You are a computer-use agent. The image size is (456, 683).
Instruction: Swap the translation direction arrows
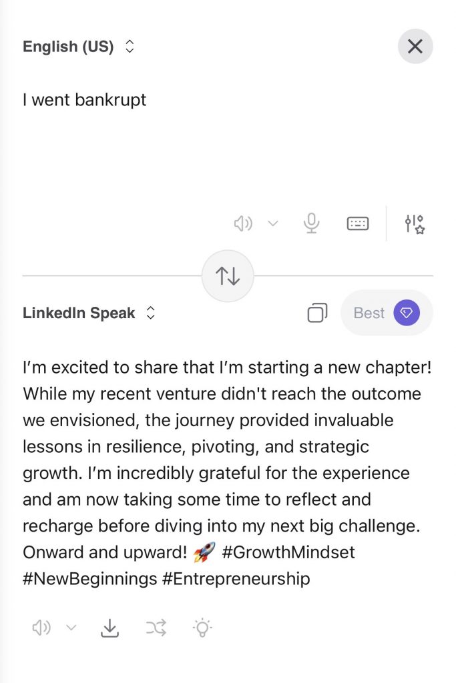(228, 275)
